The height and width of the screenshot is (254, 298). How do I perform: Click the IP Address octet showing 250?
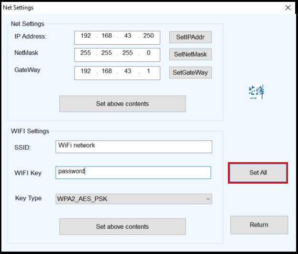(x=149, y=36)
